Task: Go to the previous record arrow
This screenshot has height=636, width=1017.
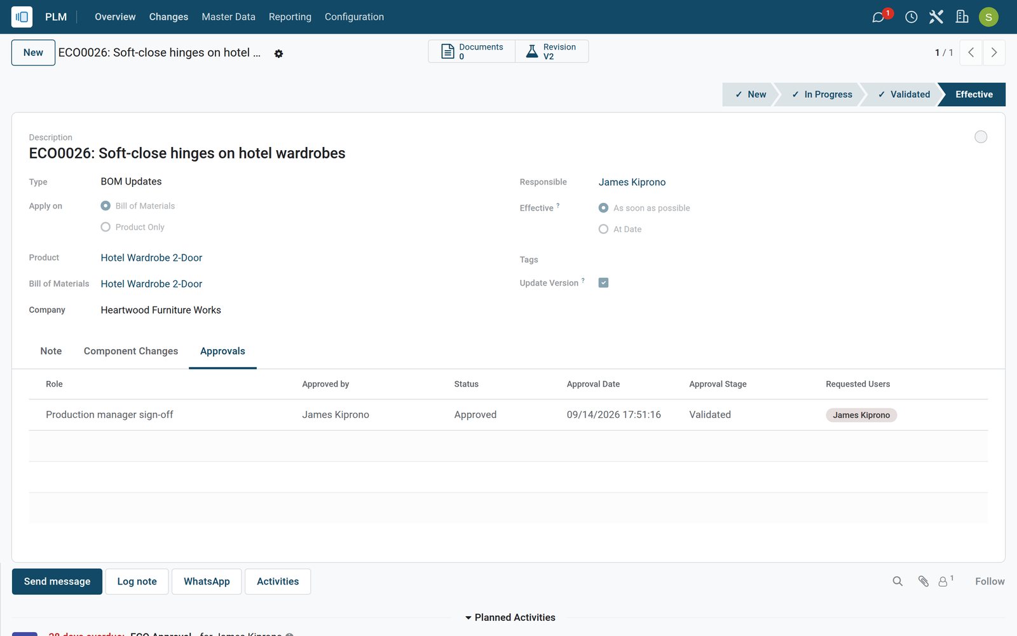Action: pos(971,53)
